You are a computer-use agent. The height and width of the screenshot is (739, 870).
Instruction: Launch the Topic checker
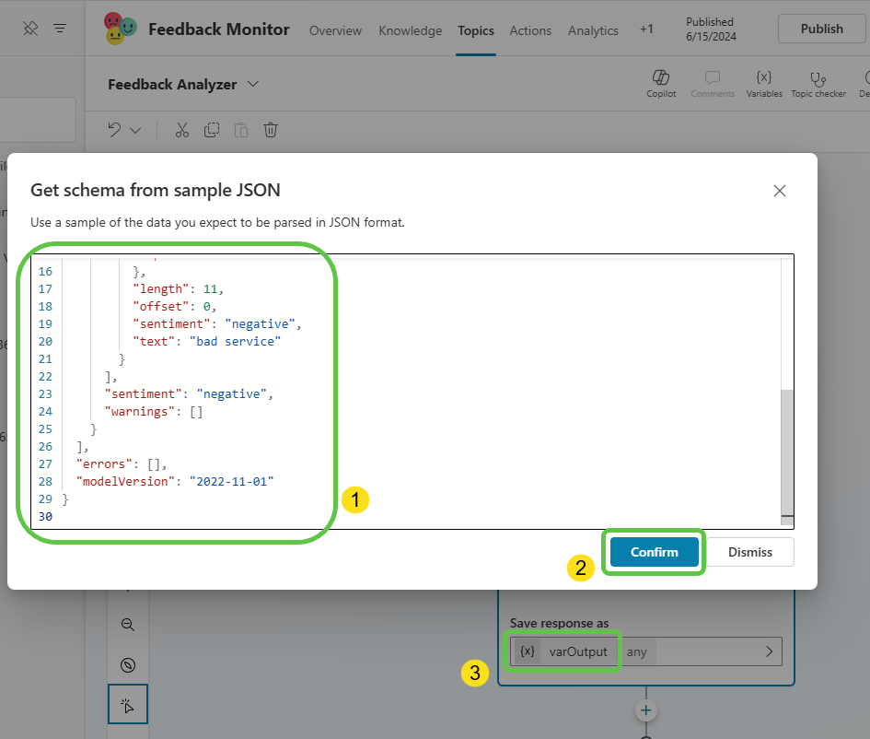(818, 78)
